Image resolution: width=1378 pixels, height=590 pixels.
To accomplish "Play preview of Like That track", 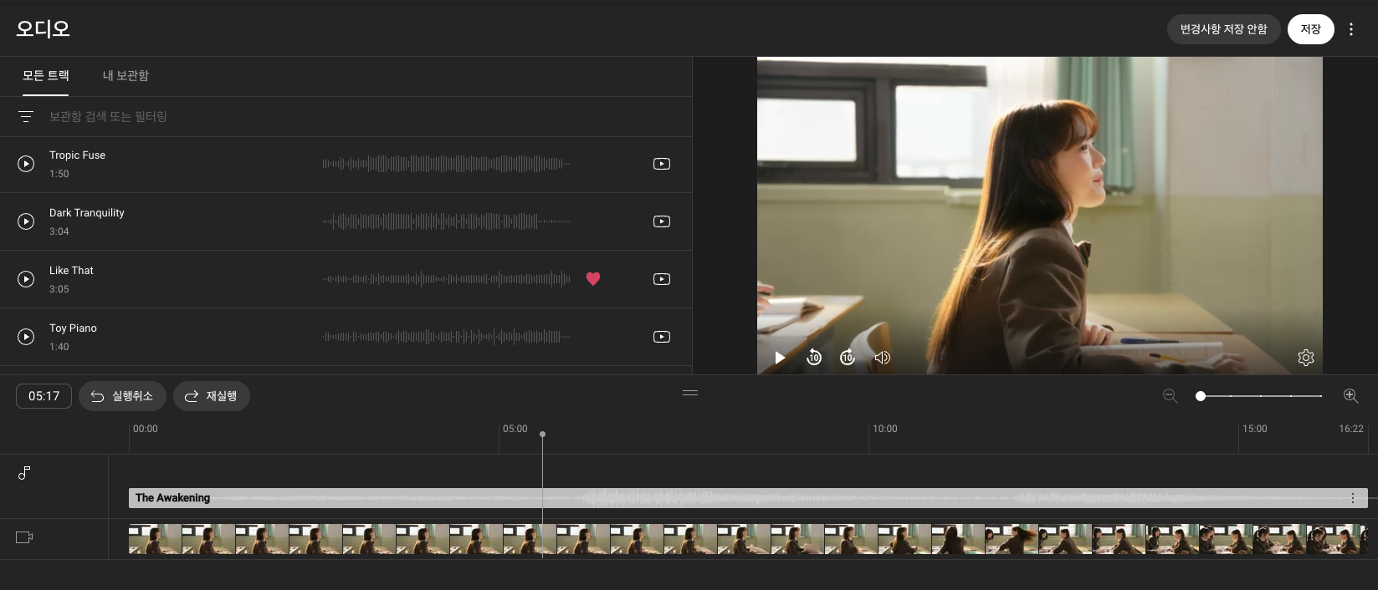I will (26, 279).
